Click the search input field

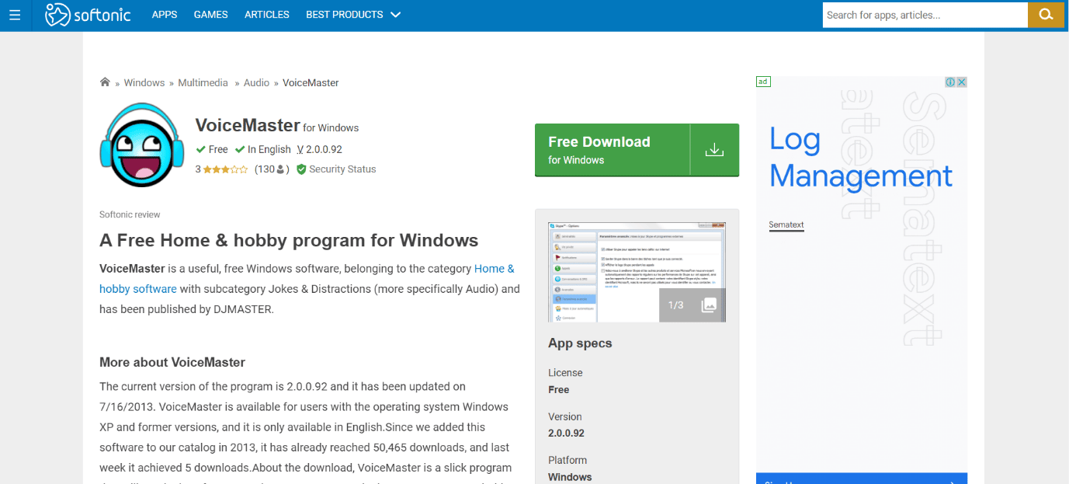tap(925, 15)
